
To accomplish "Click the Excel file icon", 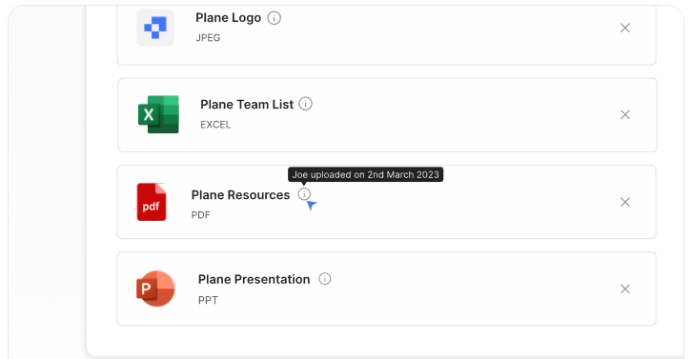I will pos(158,114).
